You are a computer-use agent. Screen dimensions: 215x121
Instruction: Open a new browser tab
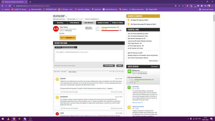[x=30, y=2]
